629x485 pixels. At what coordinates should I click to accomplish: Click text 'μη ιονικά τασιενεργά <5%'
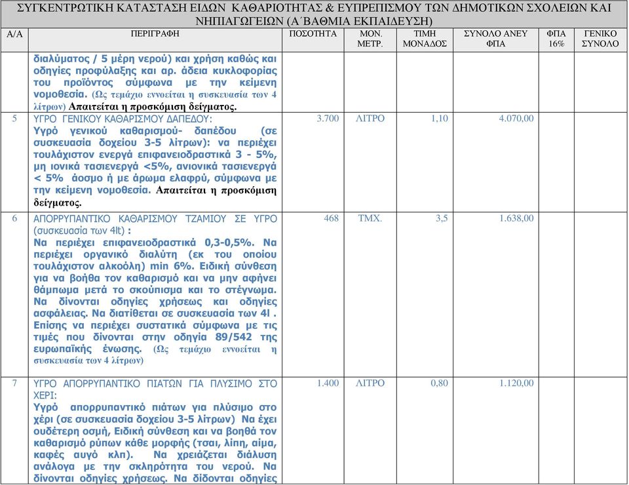[102, 166]
